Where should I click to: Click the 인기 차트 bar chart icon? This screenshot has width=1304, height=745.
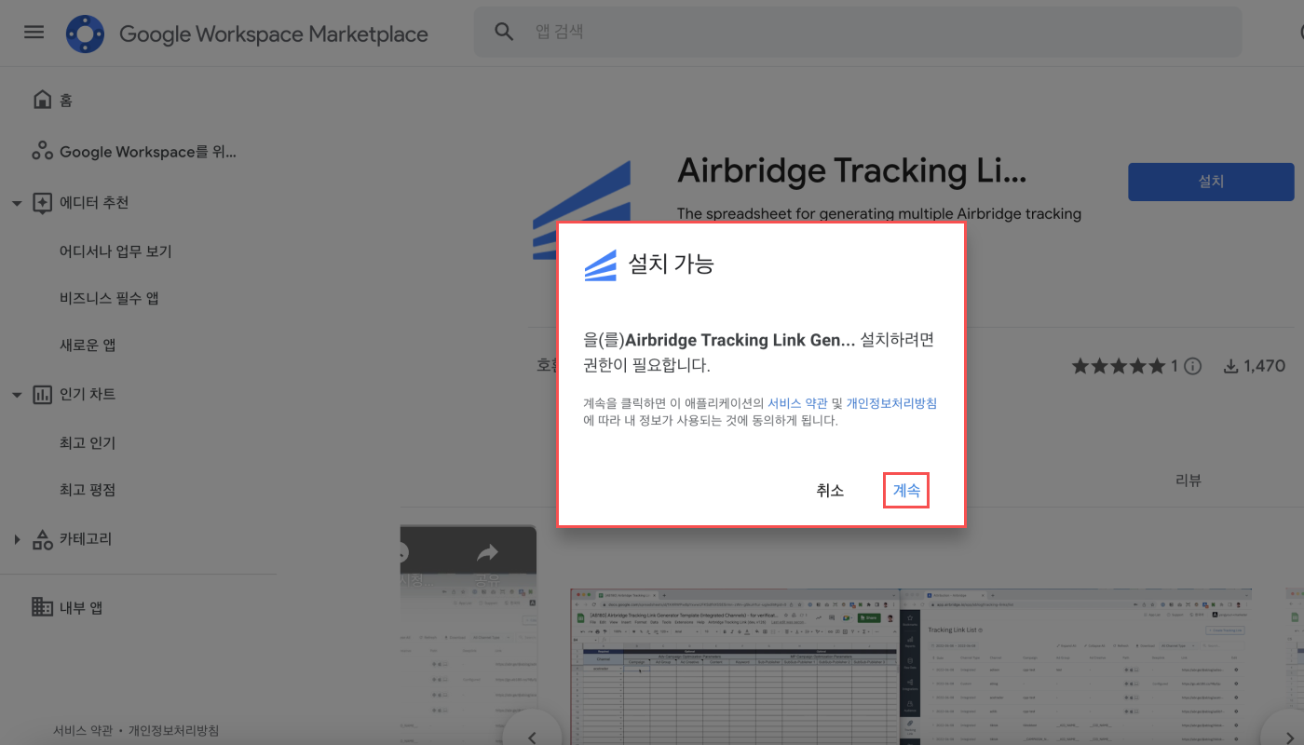pyautogui.click(x=42, y=395)
